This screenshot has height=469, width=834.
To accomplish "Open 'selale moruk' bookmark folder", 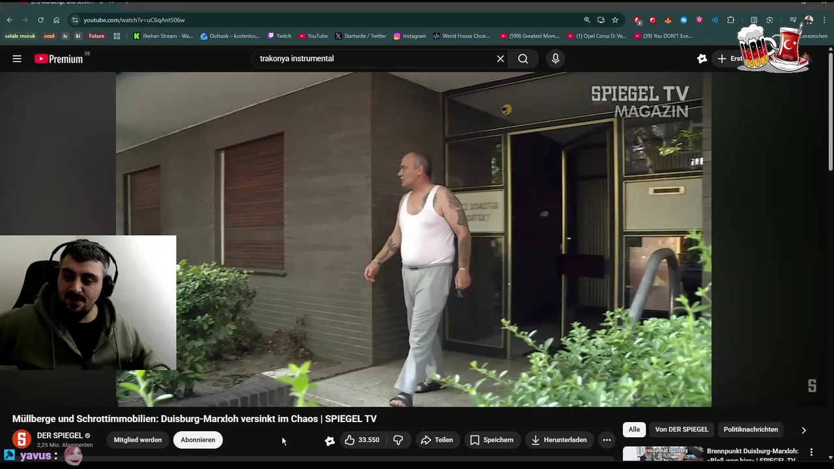I will coord(20,36).
